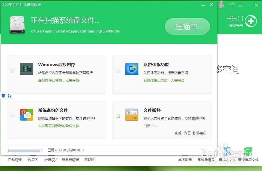This screenshot has width=262, height=171.
Task: Click the 360 plus logo icon
Action: [251, 21]
